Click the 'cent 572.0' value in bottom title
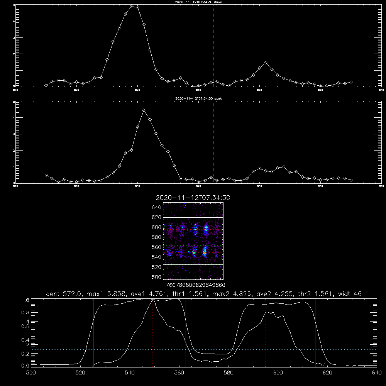 pyautogui.click(x=65, y=294)
